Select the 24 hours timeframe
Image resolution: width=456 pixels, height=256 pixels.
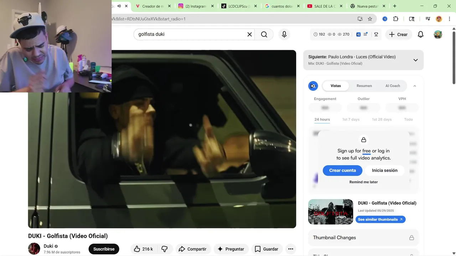click(x=322, y=119)
